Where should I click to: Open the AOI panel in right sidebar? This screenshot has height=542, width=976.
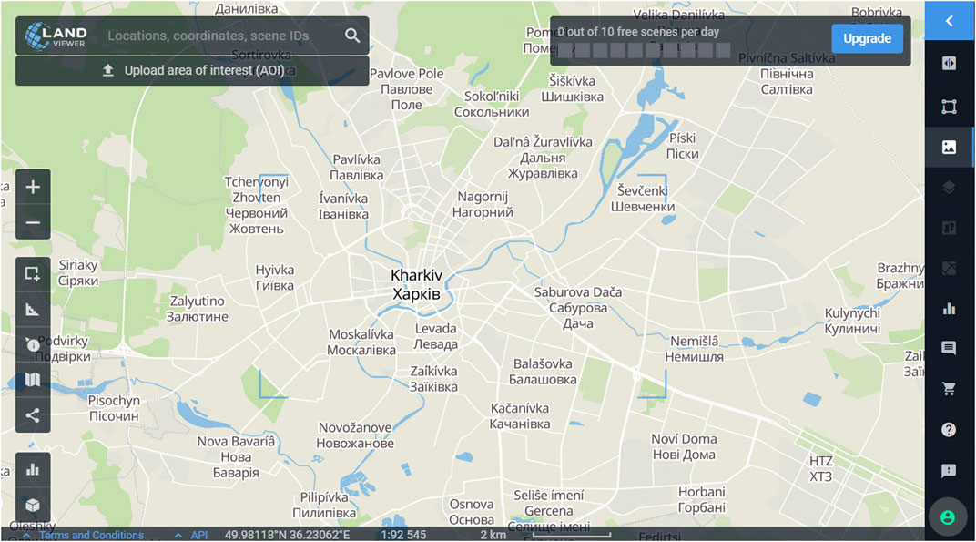(949, 107)
